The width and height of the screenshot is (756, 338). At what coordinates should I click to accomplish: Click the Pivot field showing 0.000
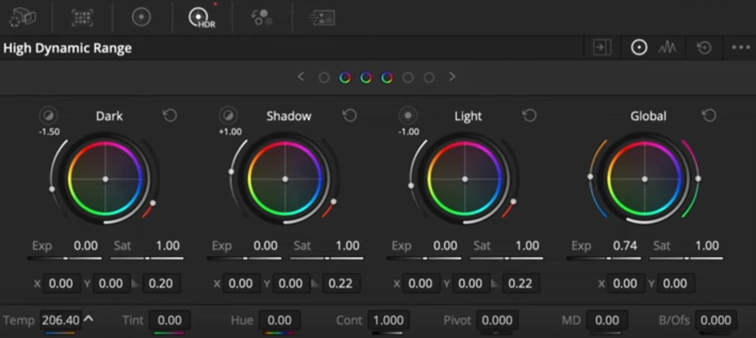pyautogui.click(x=497, y=320)
